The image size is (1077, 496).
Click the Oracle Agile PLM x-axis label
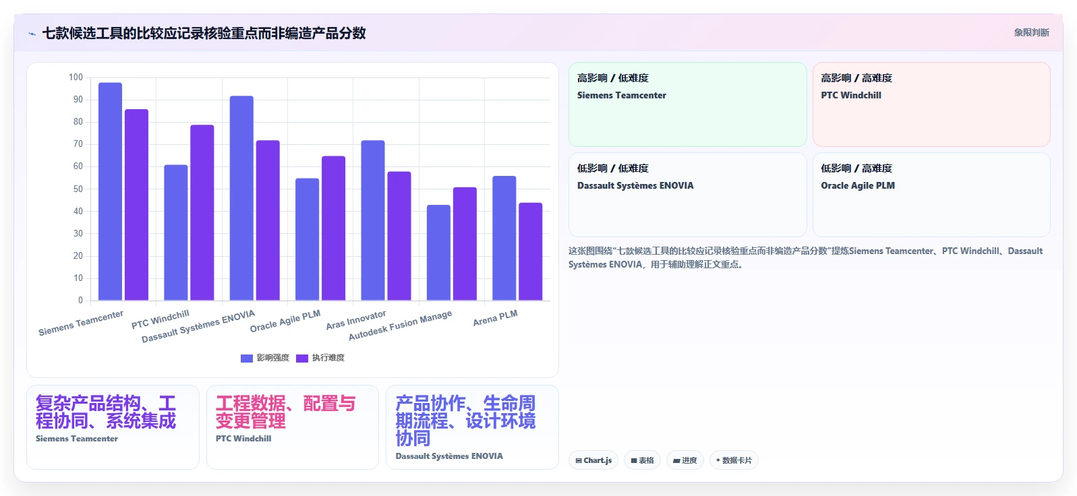(285, 321)
